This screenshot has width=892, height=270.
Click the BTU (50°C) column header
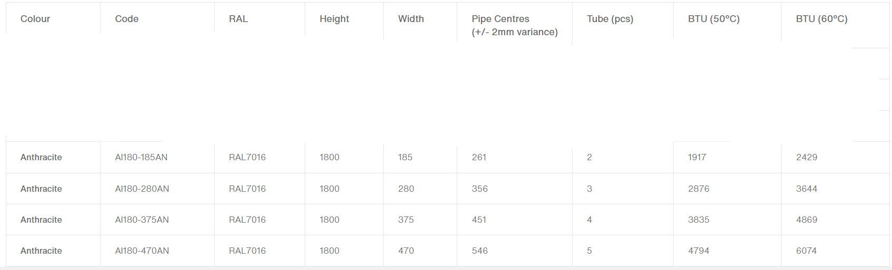point(714,19)
